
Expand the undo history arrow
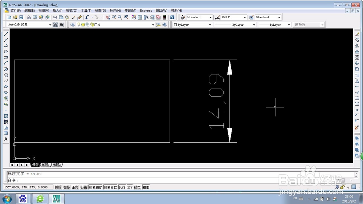(x=92, y=17)
